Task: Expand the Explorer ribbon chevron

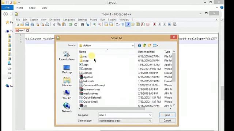Action: click(x=217, y=7)
